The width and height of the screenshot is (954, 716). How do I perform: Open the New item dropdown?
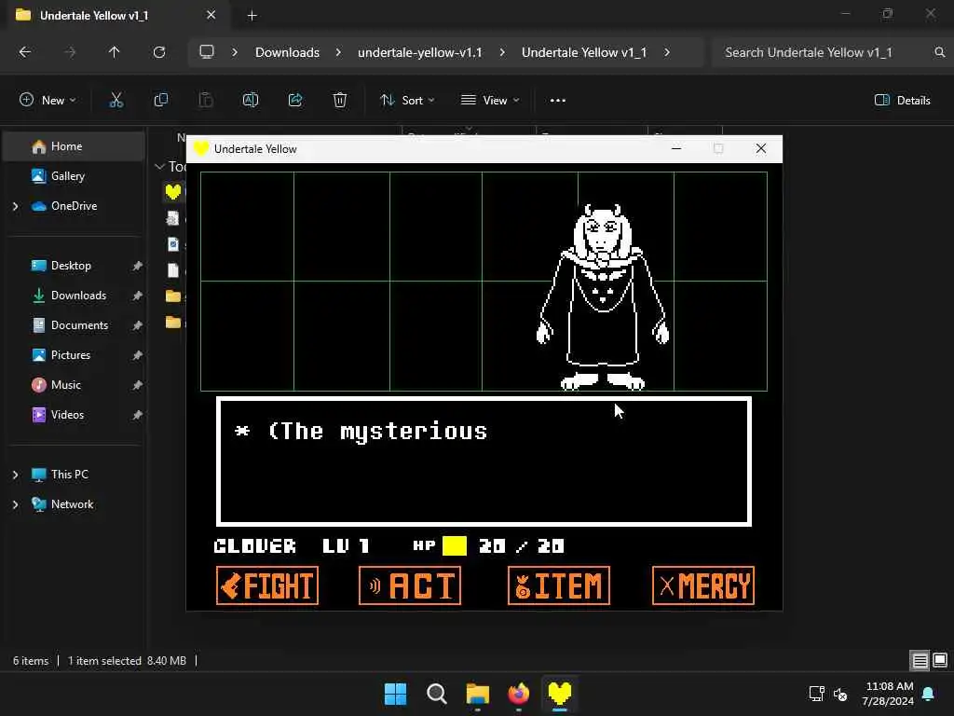pyautogui.click(x=48, y=100)
